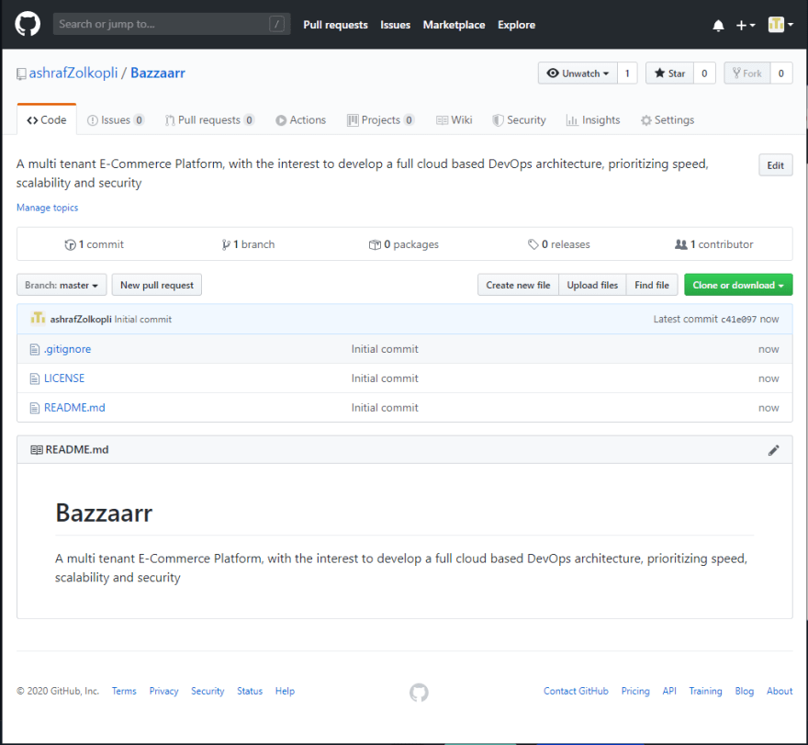This screenshot has width=808, height=745.
Task: Switch to the repository Pull requests tab
Action: pyautogui.click(x=209, y=120)
